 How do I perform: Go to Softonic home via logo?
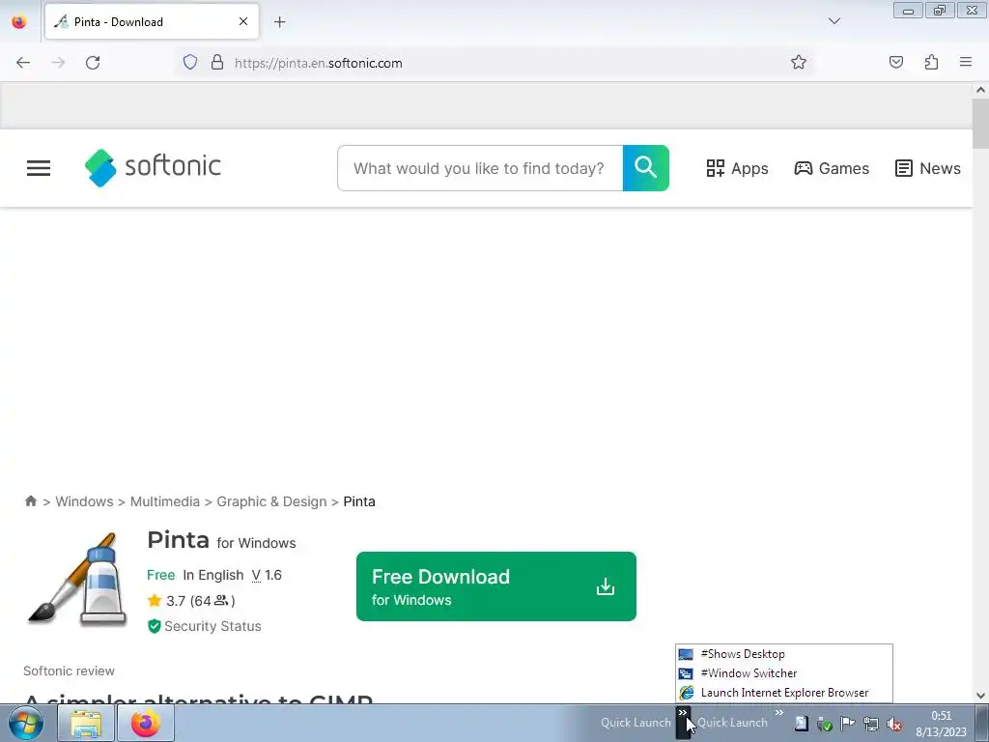tap(153, 167)
